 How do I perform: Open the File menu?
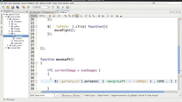pyautogui.click(x=2, y=3)
